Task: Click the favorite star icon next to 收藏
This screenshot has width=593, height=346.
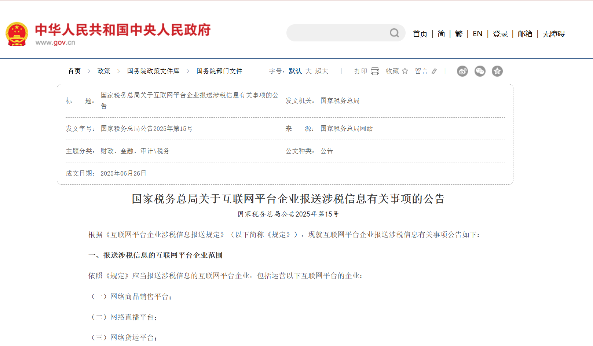Action: coord(405,71)
